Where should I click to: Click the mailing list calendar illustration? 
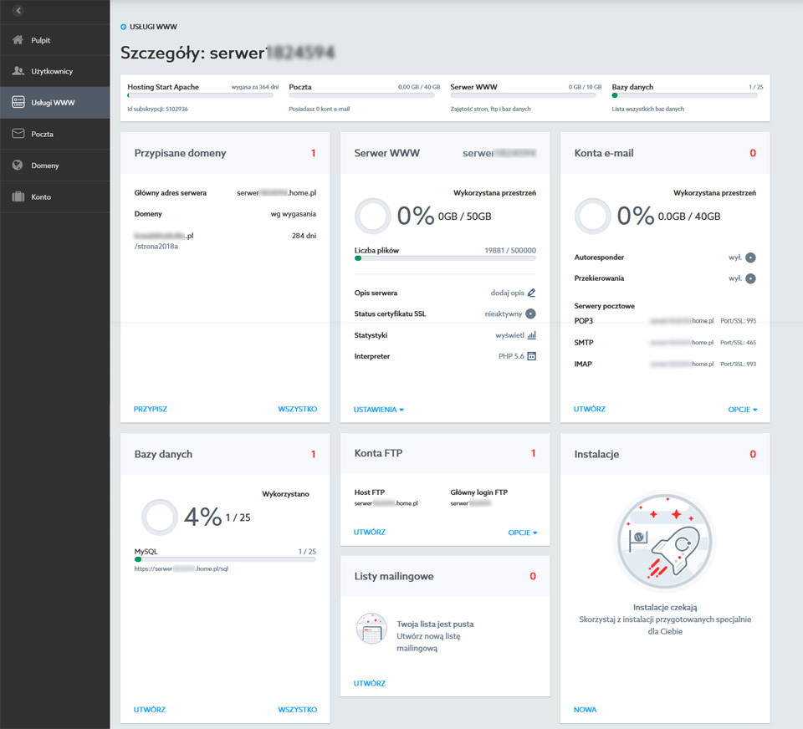(x=371, y=628)
